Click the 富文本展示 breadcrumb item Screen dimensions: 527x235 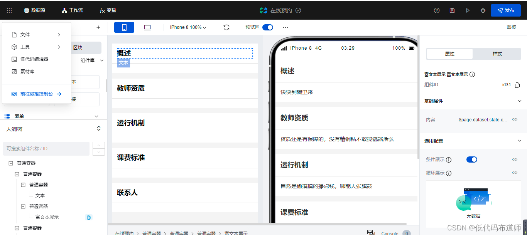236,233
